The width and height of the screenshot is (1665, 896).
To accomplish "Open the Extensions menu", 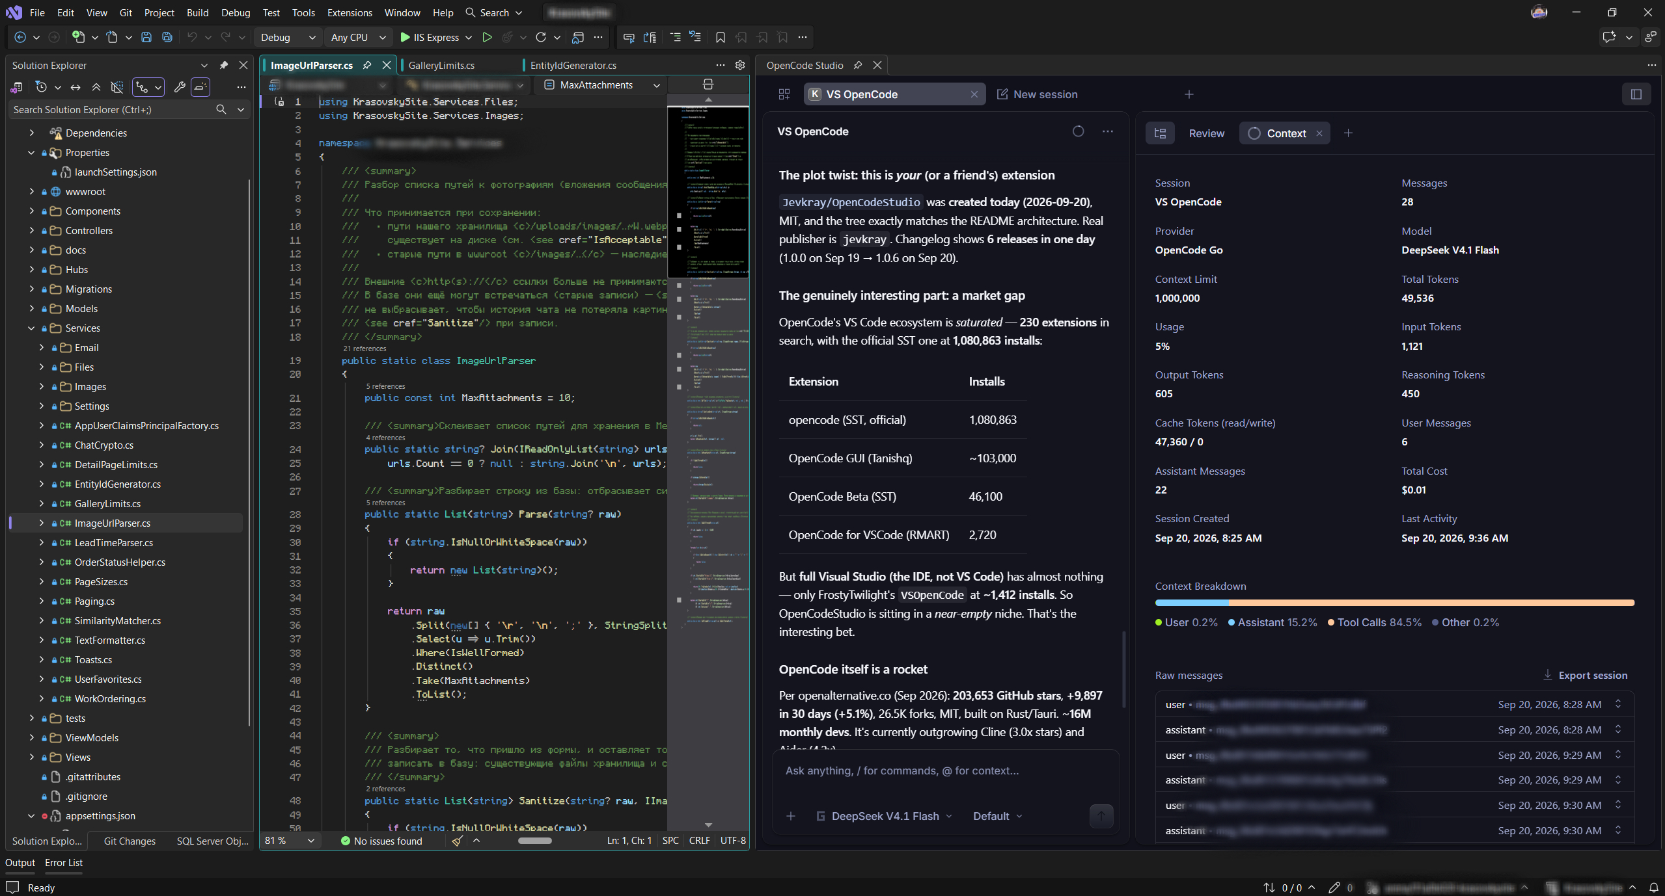I will coord(350,12).
